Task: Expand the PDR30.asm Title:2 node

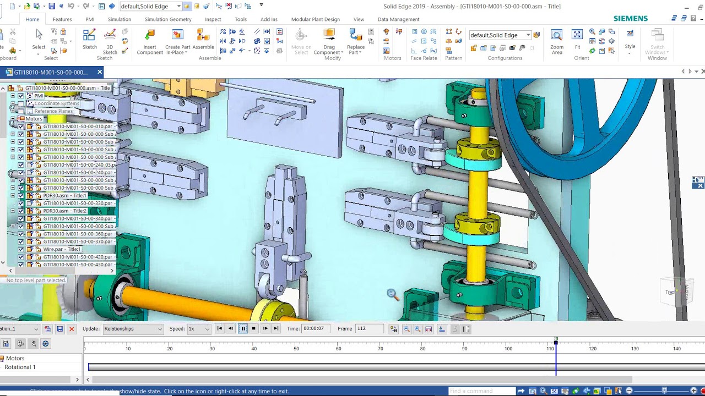Action: (x=13, y=211)
